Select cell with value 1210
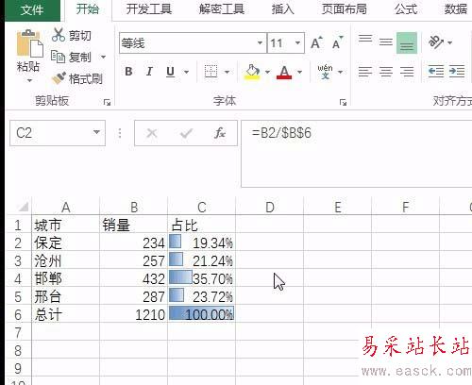472x385 pixels. click(134, 314)
